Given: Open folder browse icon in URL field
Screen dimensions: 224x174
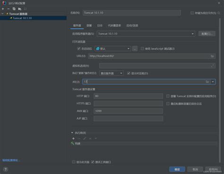Looking at the screenshot, I should coord(212,56).
